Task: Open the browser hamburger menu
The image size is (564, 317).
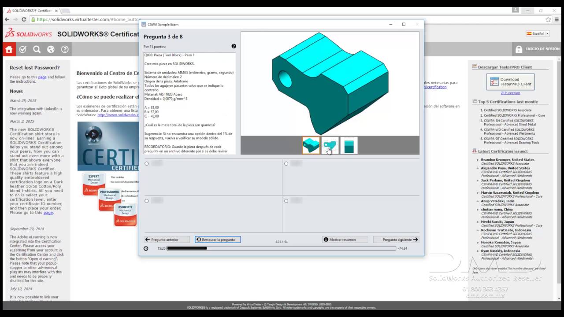Action: pos(557,19)
